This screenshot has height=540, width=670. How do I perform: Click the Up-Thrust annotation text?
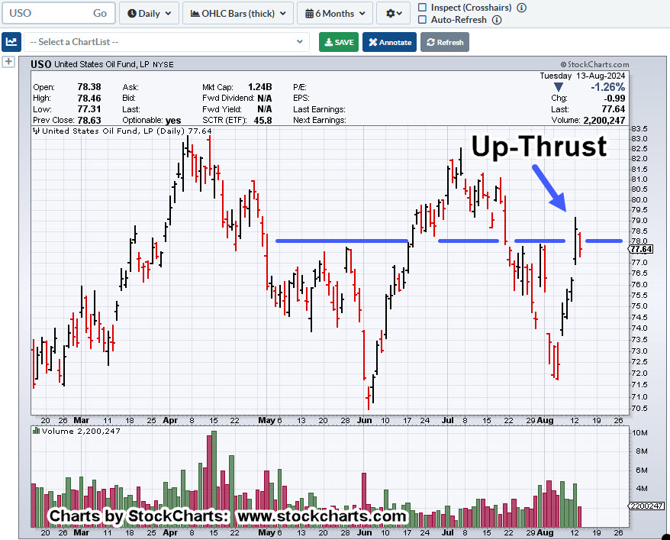[538, 146]
